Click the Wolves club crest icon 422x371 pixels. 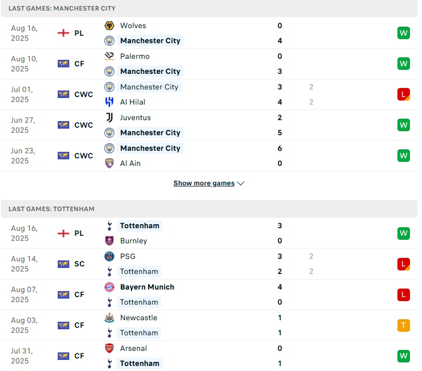(x=109, y=26)
